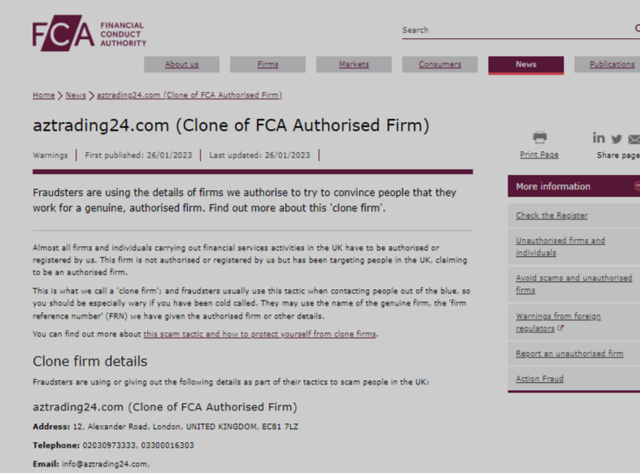Click Report an unauthorised firm link
640x473 pixels.
click(569, 354)
